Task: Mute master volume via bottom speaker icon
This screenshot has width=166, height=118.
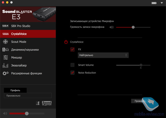Action: click(x=5, y=114)
